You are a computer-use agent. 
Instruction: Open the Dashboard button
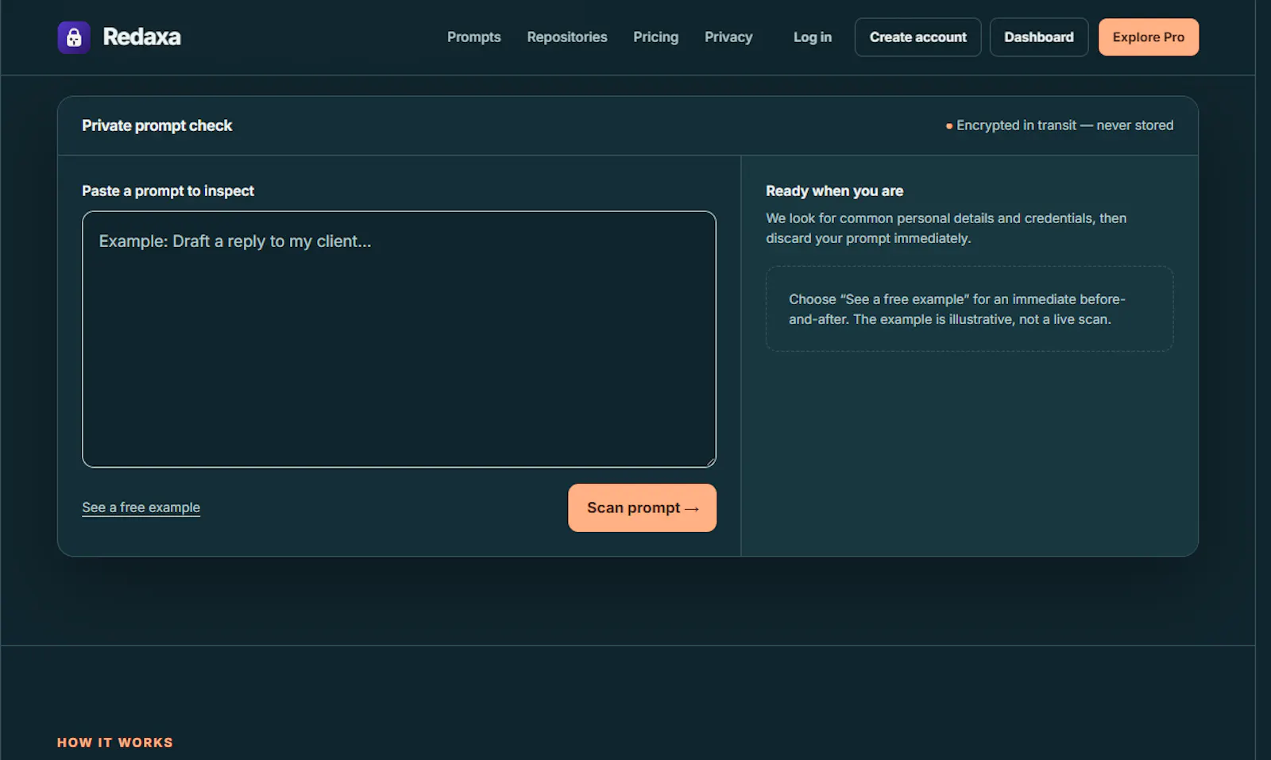(1039, 37)
